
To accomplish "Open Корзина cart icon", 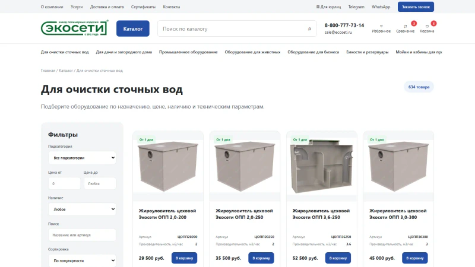I will [427, 26].
